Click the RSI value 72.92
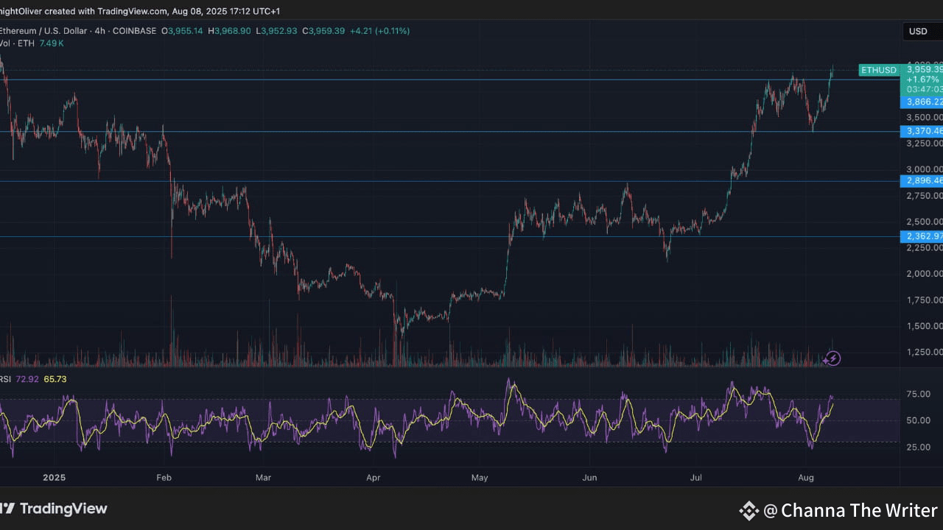 coord(27,379)
